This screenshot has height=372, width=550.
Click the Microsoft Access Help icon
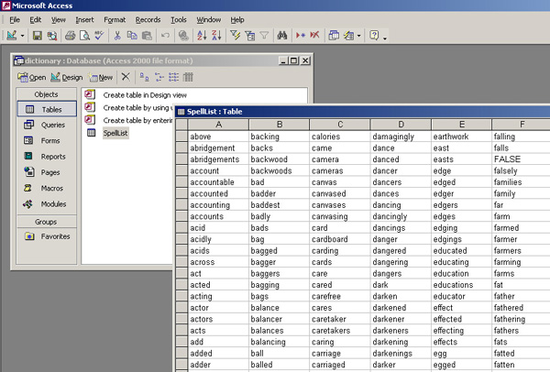pyautogui.click(x=374, y=36)
